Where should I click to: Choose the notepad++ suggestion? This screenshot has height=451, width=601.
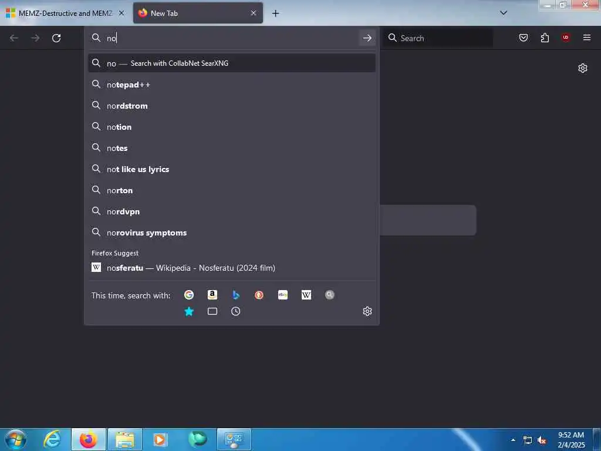[232, 85]
